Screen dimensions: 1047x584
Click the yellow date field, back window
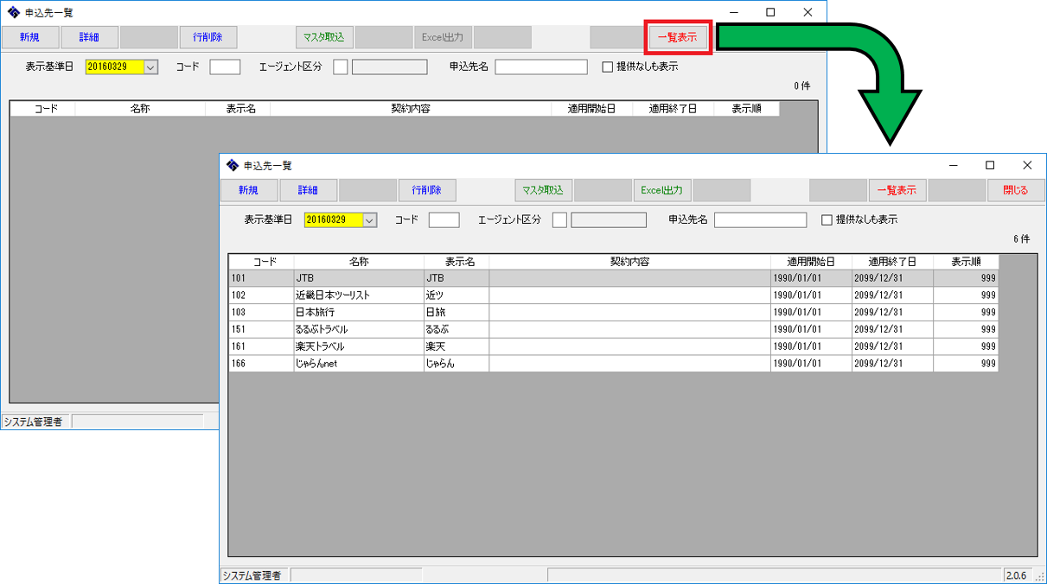click(x=115, y=67)
